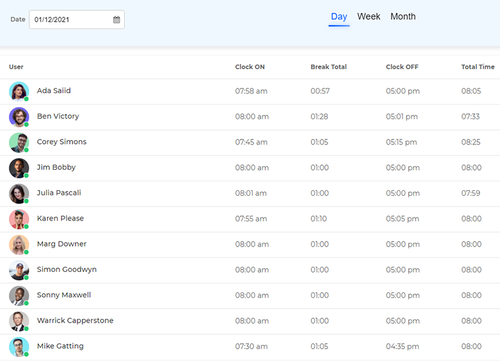
Task: Open Ada Saiid's name
Action: 53,91
